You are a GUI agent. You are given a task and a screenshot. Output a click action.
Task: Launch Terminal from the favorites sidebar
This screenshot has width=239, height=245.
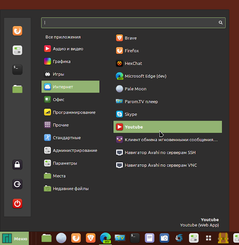tap(17, 70)
